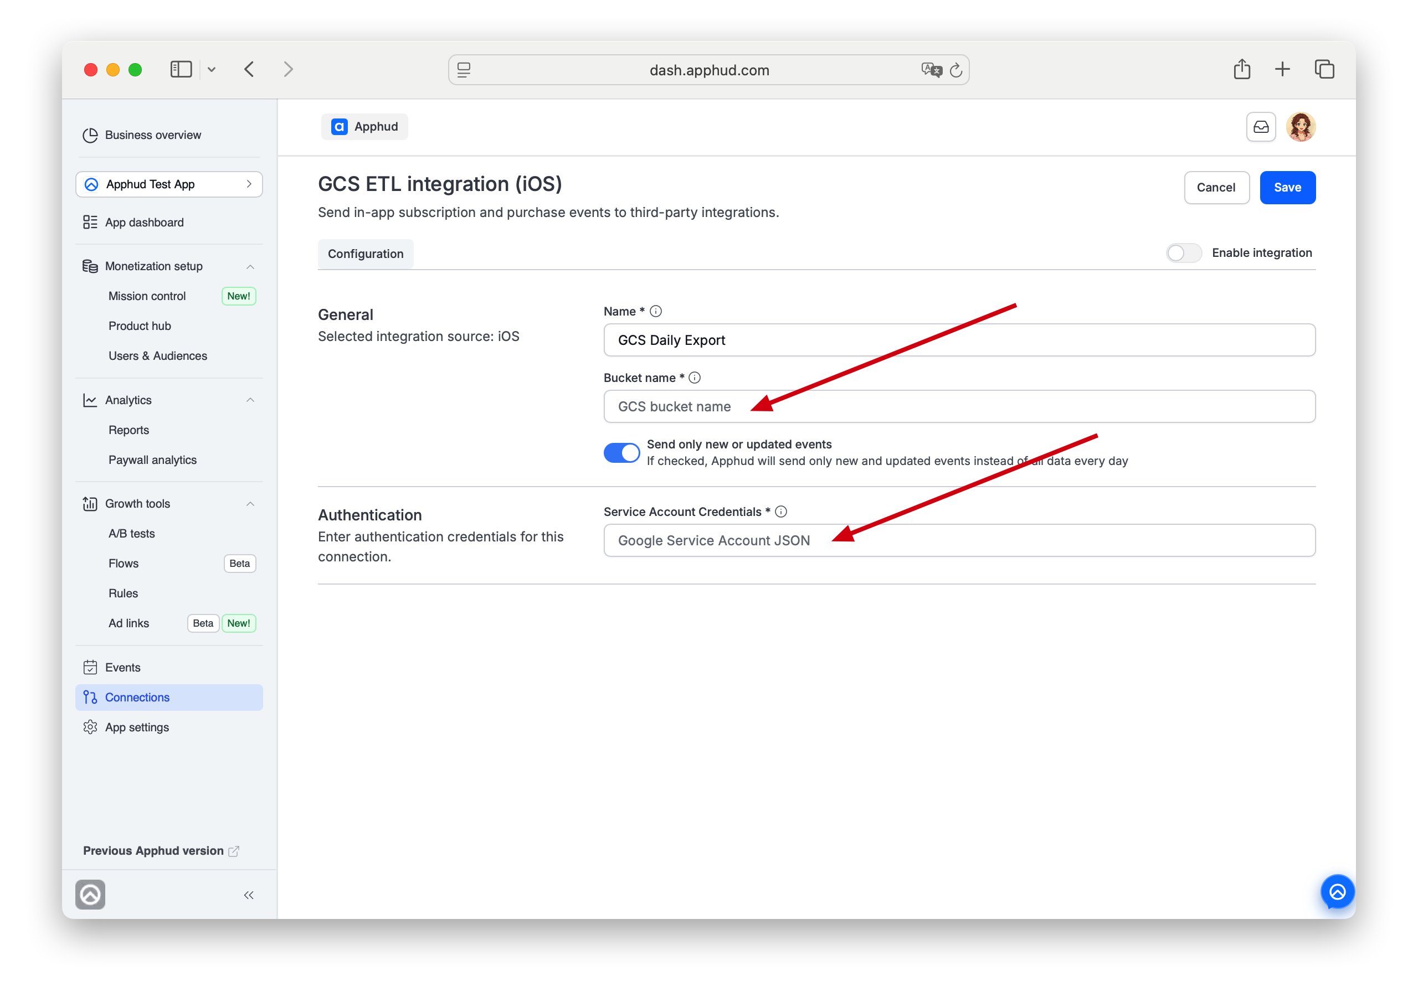1418x1002 pixels.
Task: Click Analytics chart icon
Action: click(x=90, y=400)
